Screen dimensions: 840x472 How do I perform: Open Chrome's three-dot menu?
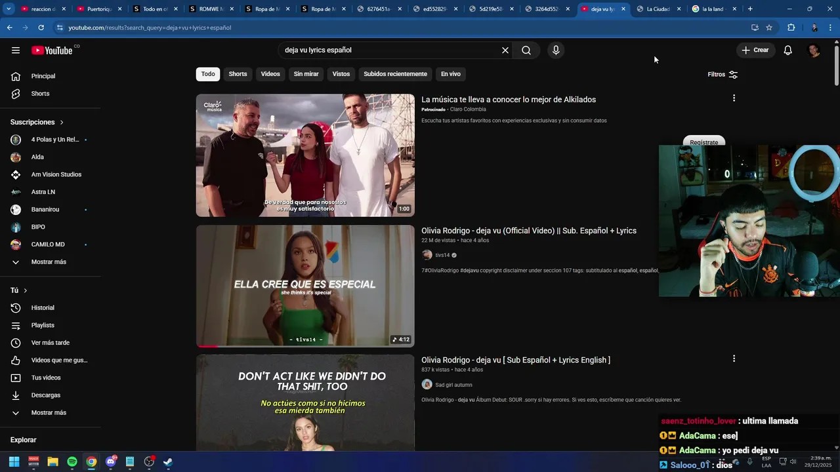point(830,28)
